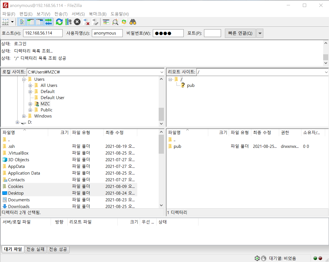Click the local tree scrollbar thumb
This screenshot has width=329, height=262.
coord(161,114)
